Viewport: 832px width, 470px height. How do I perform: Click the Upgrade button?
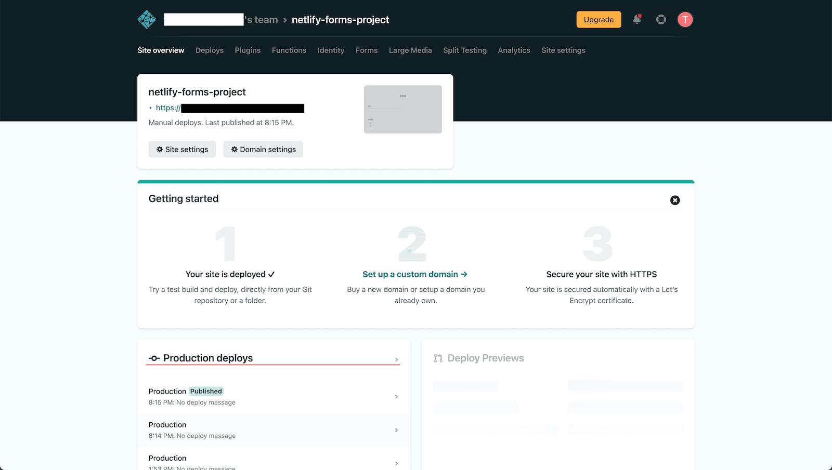[x=599, y=20]
